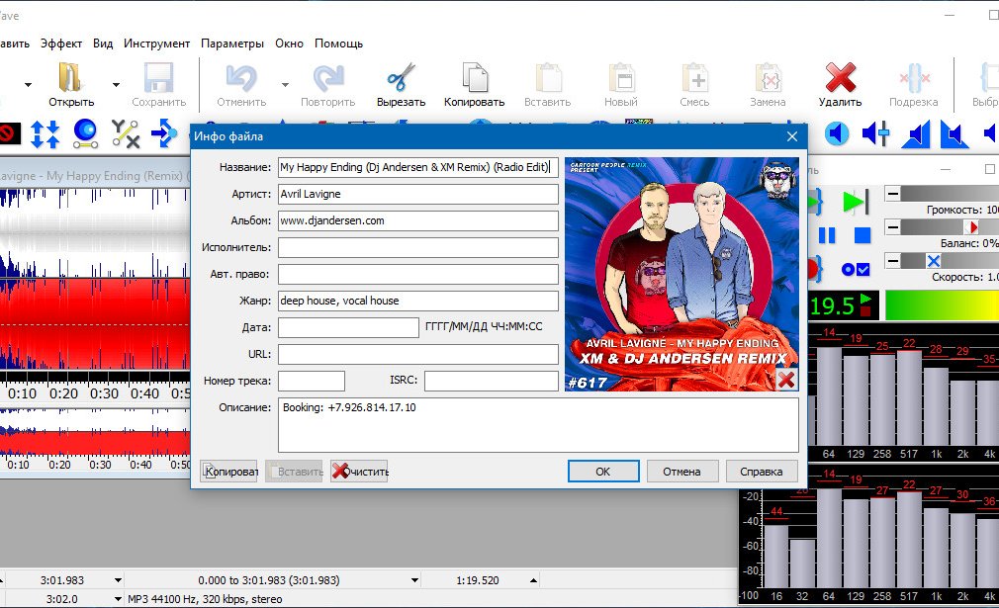This screenshot has width=999, height=608.
Task: Open the compressor/expander blue arrows effect
Action: coord(45,133)
